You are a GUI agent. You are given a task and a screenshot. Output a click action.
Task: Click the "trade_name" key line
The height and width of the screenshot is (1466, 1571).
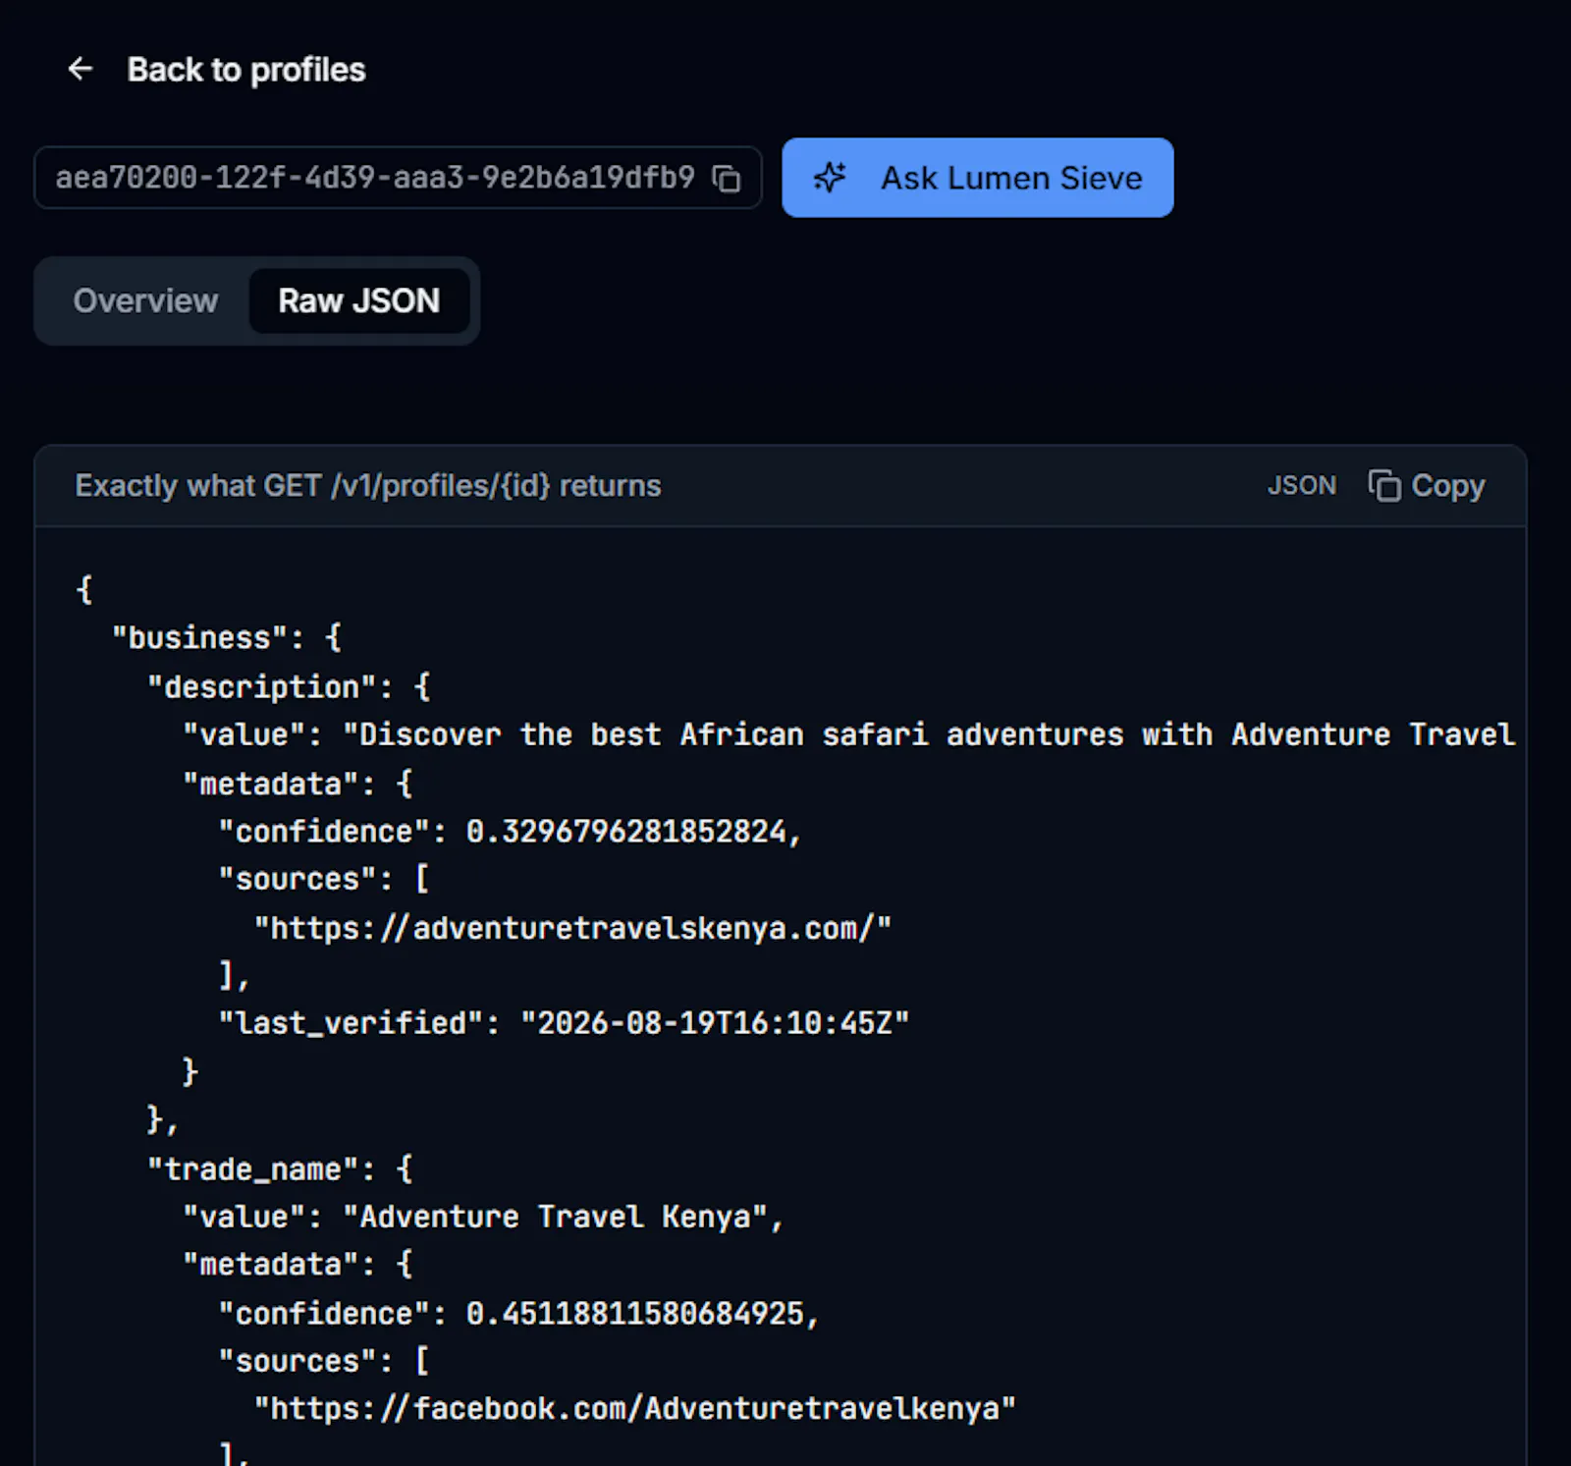point(281,1169)
